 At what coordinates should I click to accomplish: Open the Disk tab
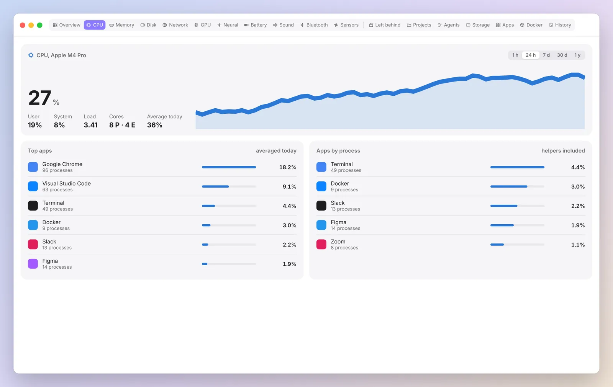[x=149, y=25]
